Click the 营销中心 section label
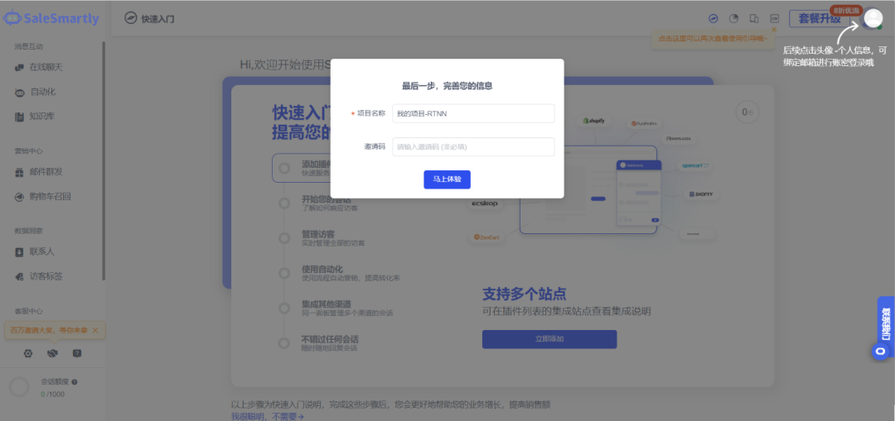895x421 pixels. pos(28,151)
